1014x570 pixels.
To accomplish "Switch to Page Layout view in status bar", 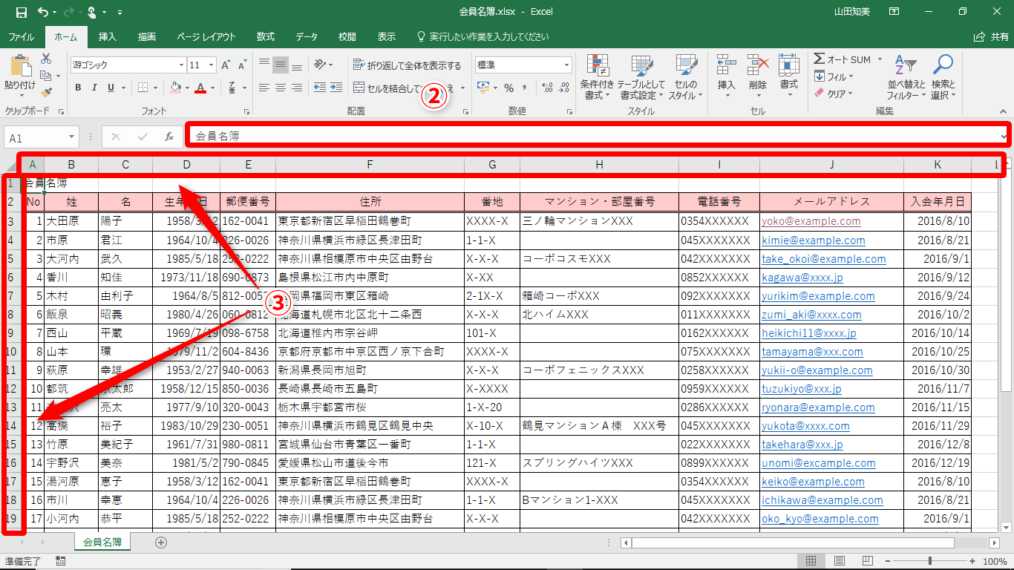I will [x=839, y=561].
